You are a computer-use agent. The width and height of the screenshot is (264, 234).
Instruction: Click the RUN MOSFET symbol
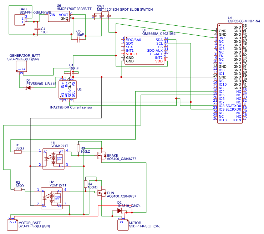[x=102, y=193]
